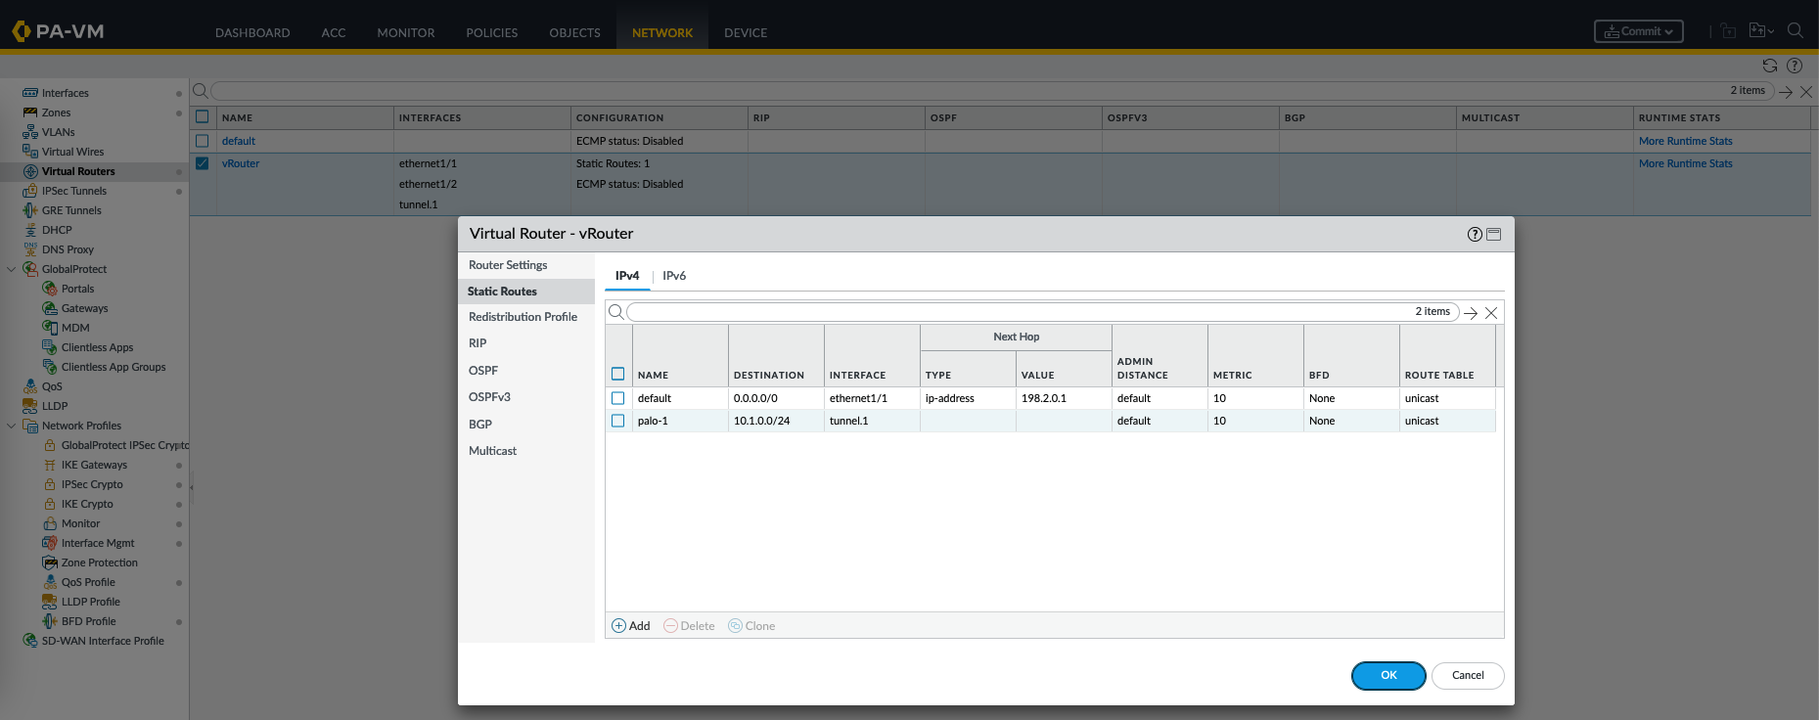Image resolution: width=1819 pixels, height=720 pixels.
Task: Click the Add icon below static routes
Action: pos(619,626)
